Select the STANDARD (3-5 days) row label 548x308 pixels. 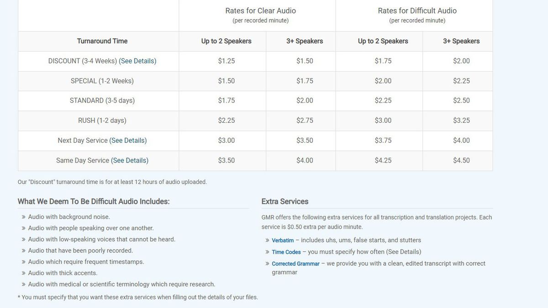[x=102, y=100]
